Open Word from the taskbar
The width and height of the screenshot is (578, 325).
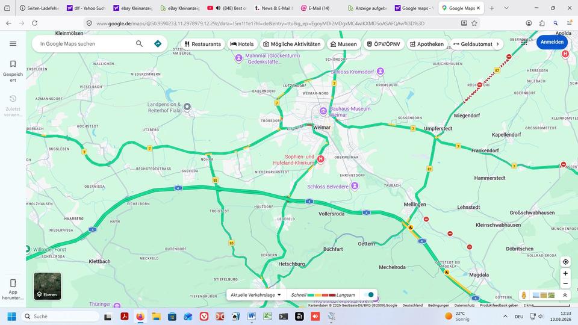[252, 316]
